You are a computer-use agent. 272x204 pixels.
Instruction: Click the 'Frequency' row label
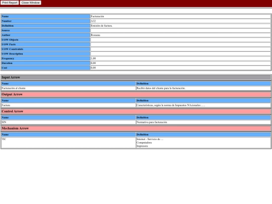(x=45, y=58)
